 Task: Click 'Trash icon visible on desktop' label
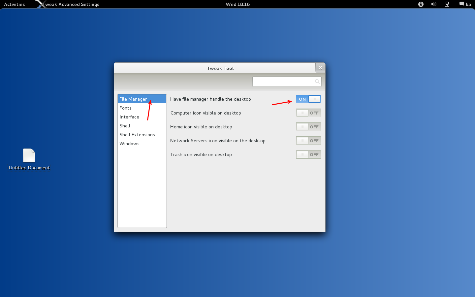[x=201, y=154]
